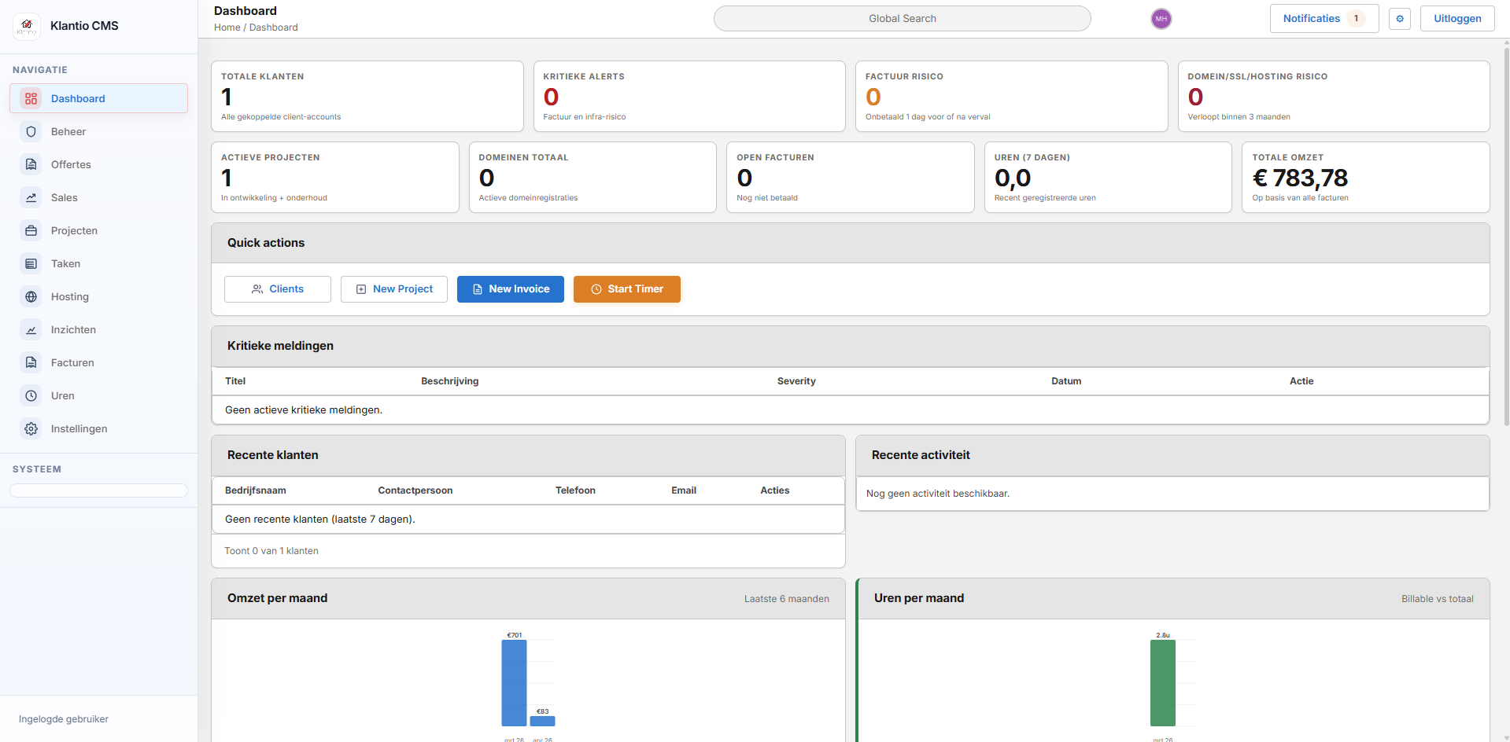Click the Severity column header
Image resolution: width=1510 pixels, height=742 pixels.
796,381
